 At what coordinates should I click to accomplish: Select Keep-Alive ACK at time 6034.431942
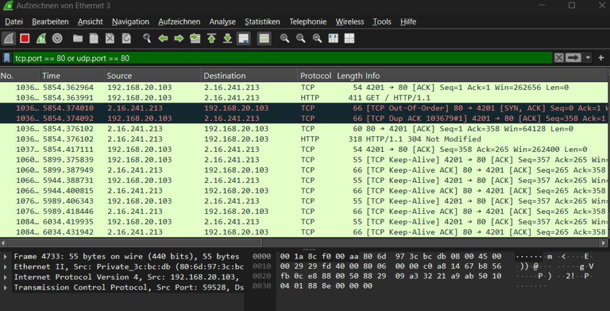click(x=303, y=232)
